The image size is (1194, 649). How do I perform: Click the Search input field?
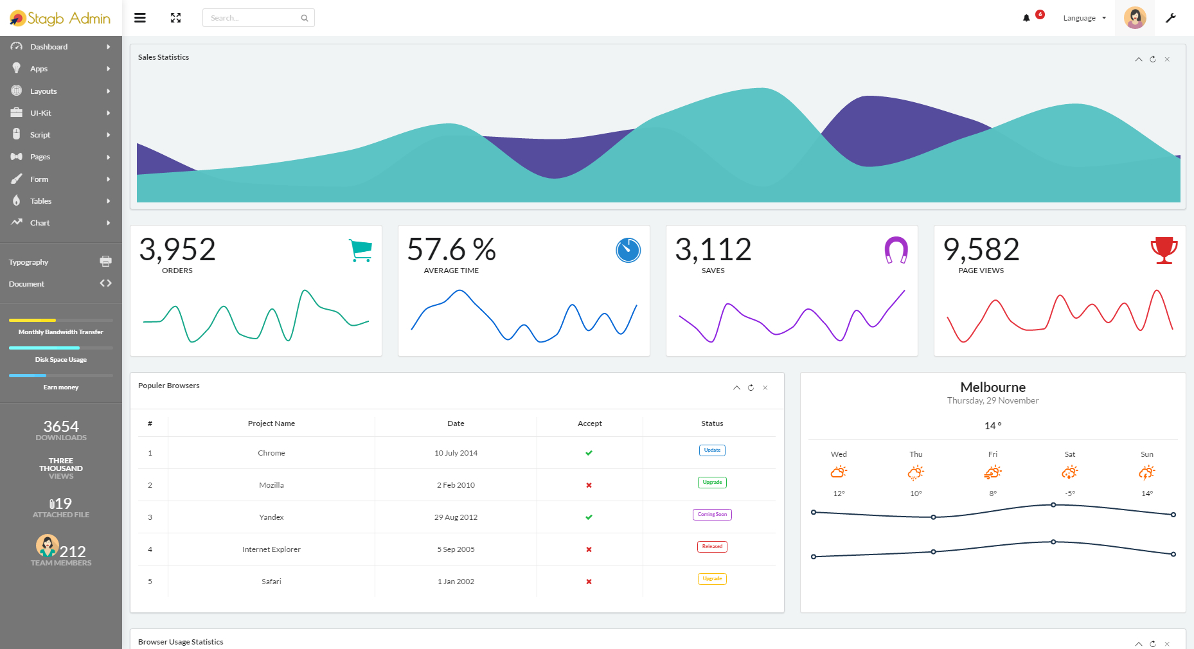pos(254,17)
